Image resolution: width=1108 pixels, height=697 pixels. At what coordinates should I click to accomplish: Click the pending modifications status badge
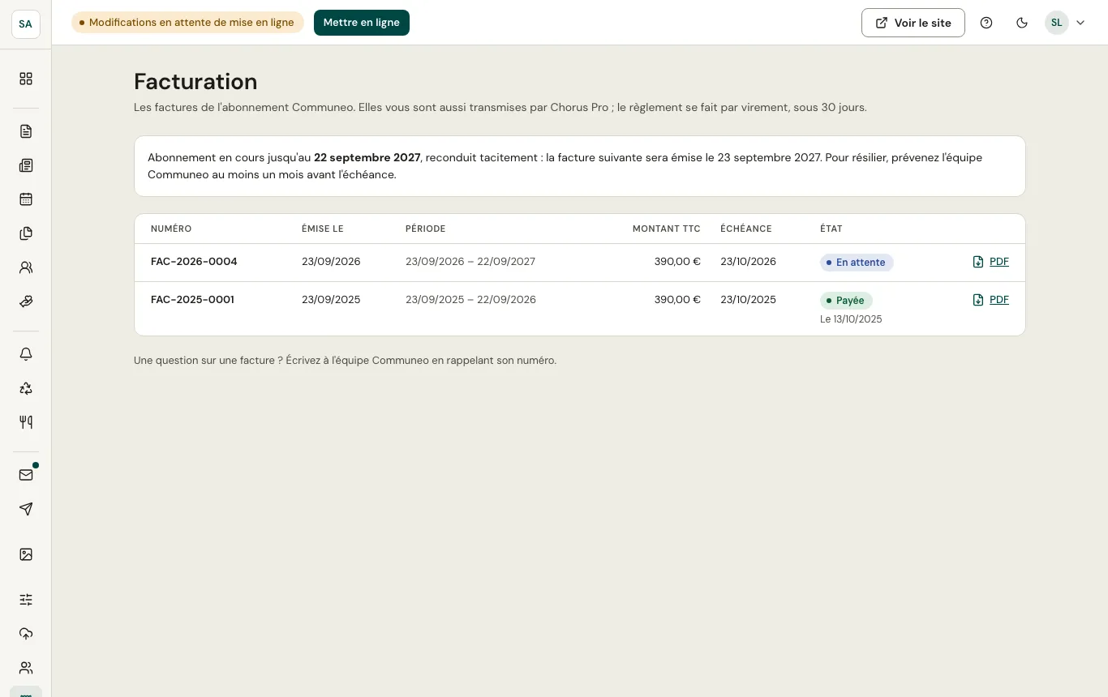click(x=187, y=23)
